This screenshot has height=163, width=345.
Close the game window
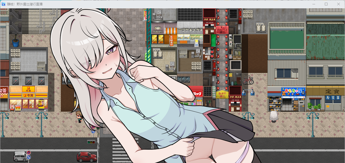click(339, 4)
